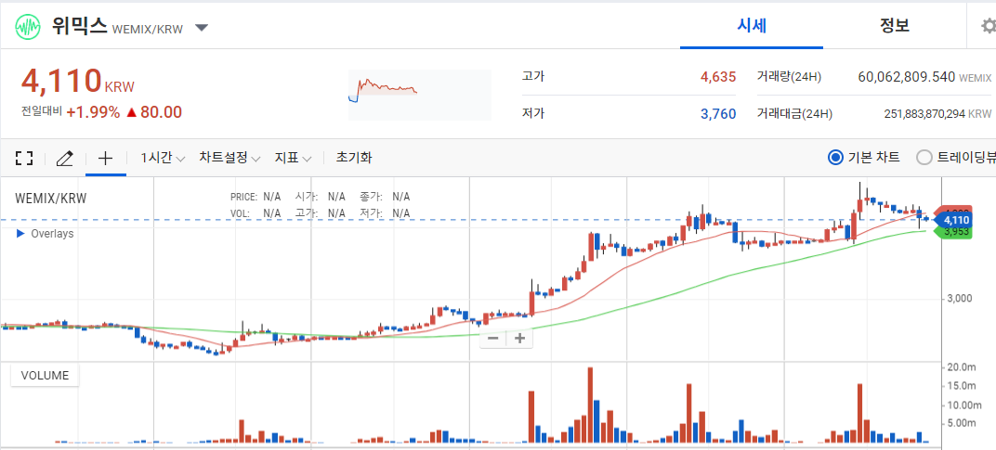This screenshot has height=450, width=996.
Task: Open the 1시간 interval dropdown
Action: (x=163, y=158)
